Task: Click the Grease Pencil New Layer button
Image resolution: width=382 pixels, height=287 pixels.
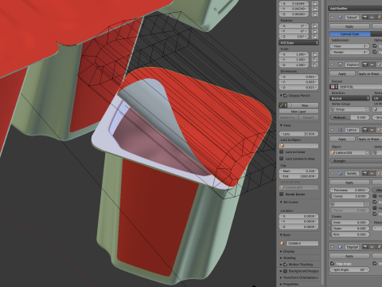Action: pyautogui.click(x=298, y=112)
